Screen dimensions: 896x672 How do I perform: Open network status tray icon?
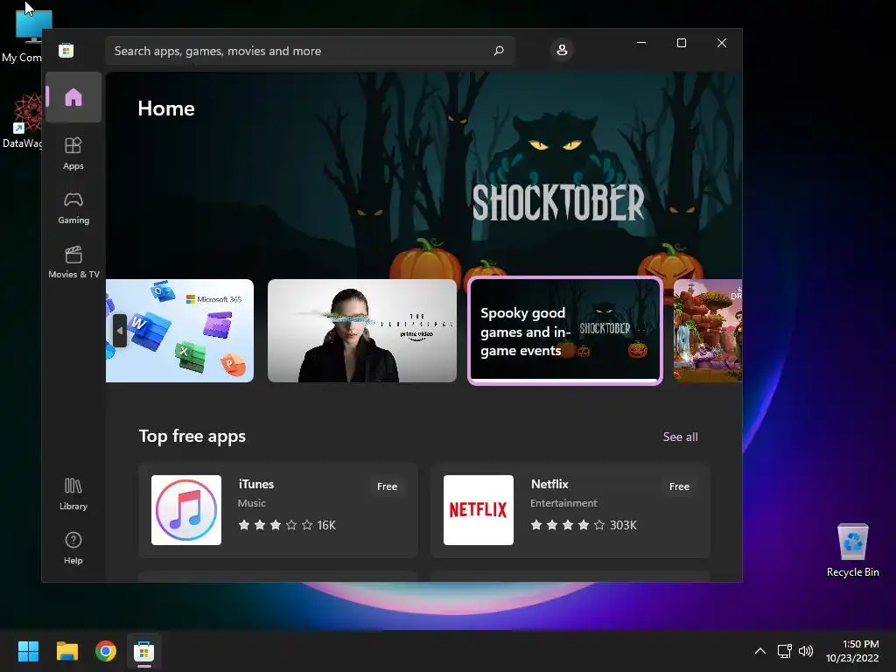tap(785, 651)
